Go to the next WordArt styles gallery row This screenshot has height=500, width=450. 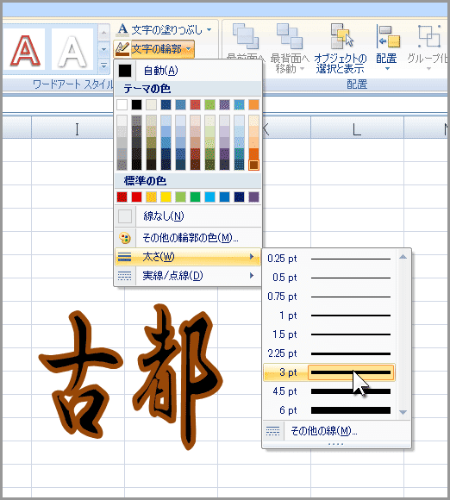pyautogui.click(x=103, y=50)
